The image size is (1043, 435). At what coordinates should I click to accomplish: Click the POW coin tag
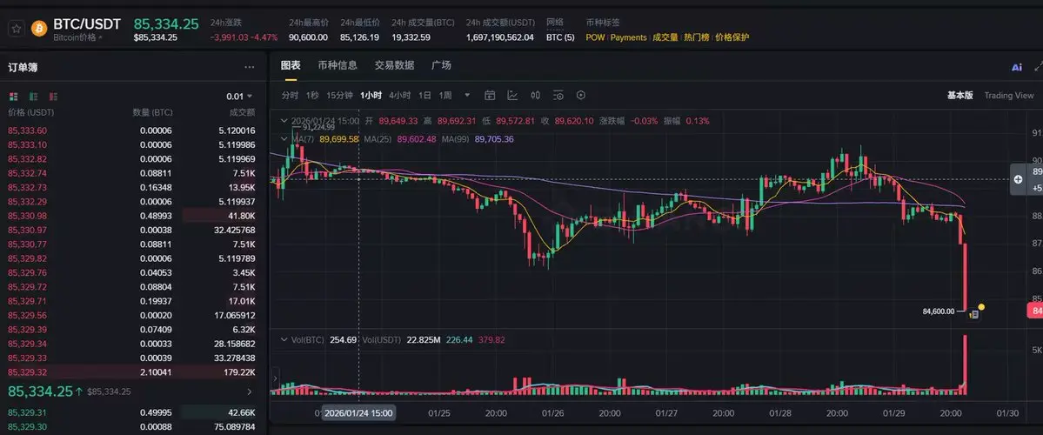point(595,37)
